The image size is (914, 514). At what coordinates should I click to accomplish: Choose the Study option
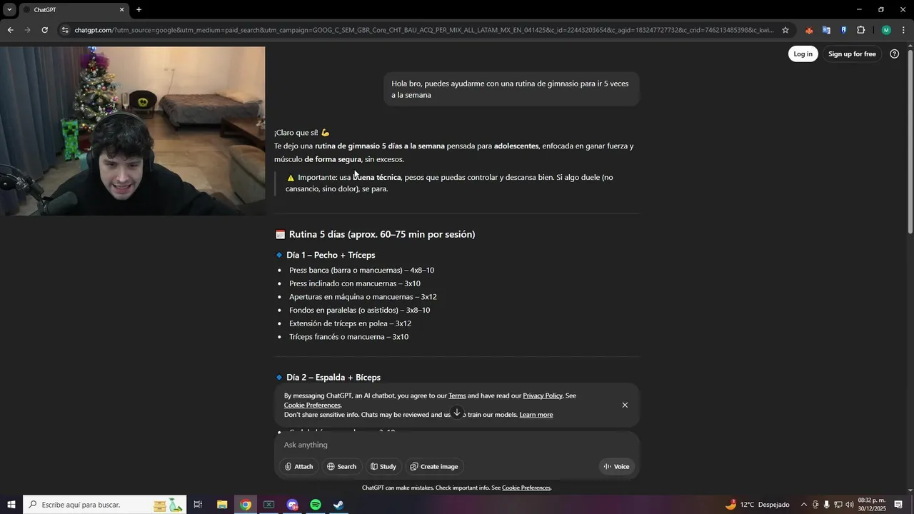pyautogui.click(x=383, y=467)
